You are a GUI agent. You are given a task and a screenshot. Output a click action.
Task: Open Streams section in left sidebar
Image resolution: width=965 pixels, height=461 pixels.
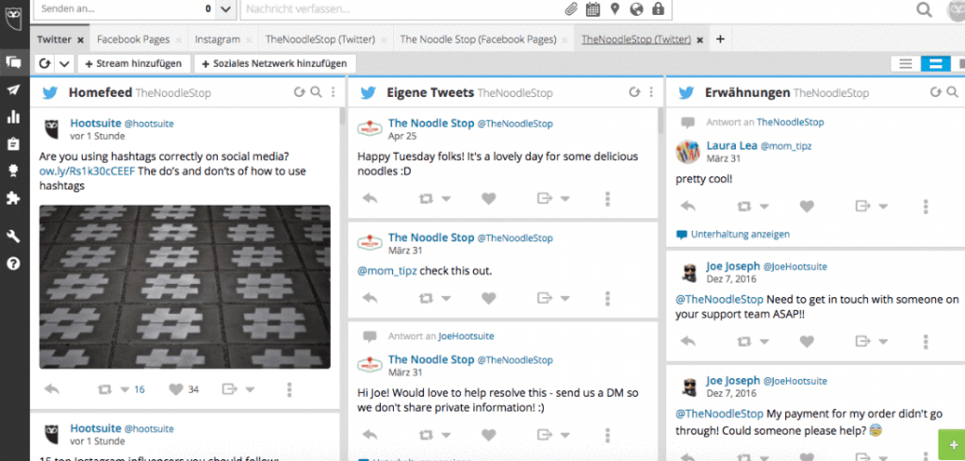click(x=13, y=61)
